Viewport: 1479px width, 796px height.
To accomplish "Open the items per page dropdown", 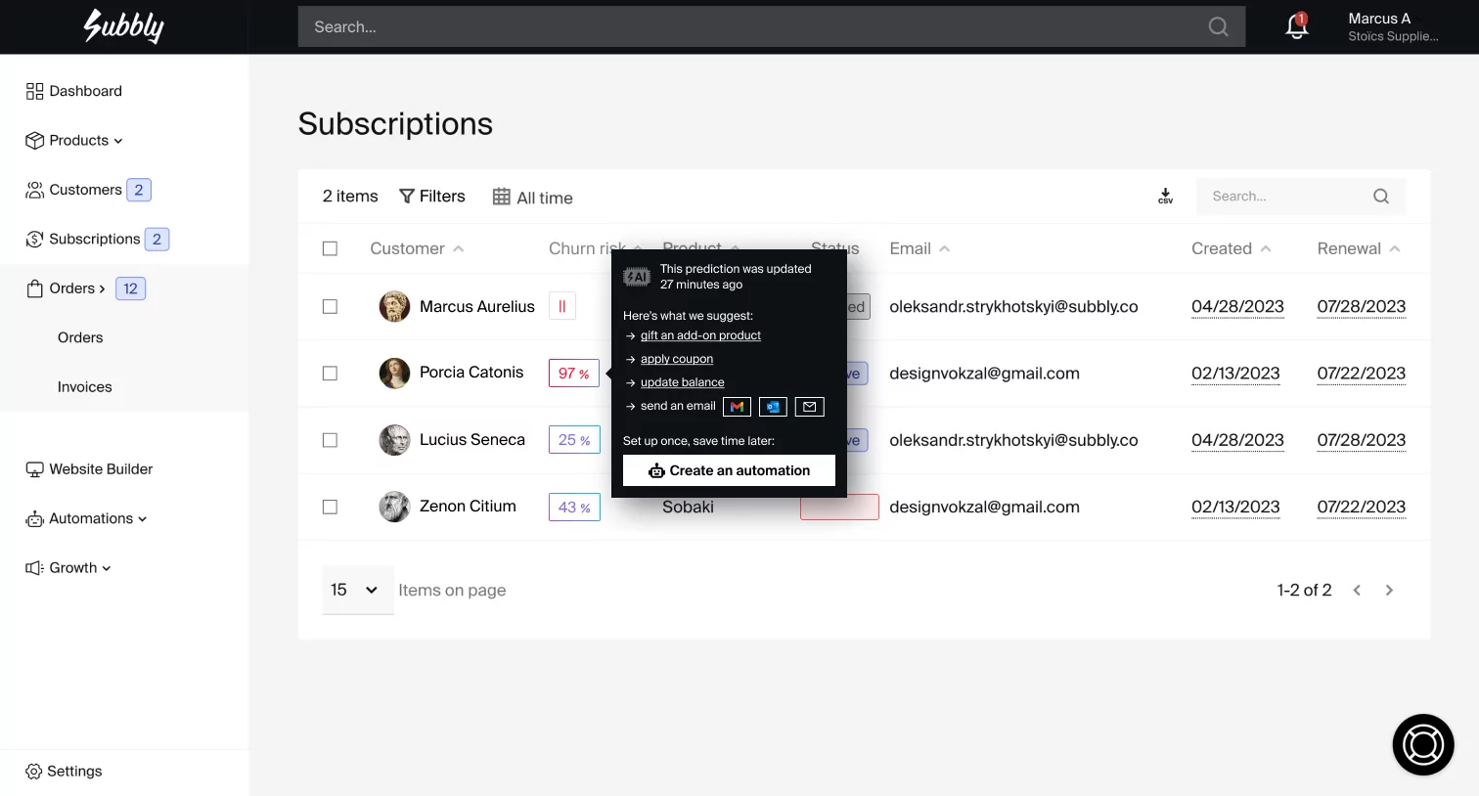I will click(356, 591).
